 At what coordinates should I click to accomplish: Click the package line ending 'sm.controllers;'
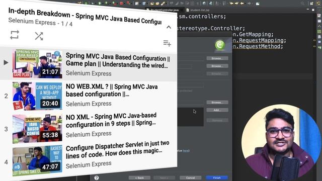click(x=201, y=17)
